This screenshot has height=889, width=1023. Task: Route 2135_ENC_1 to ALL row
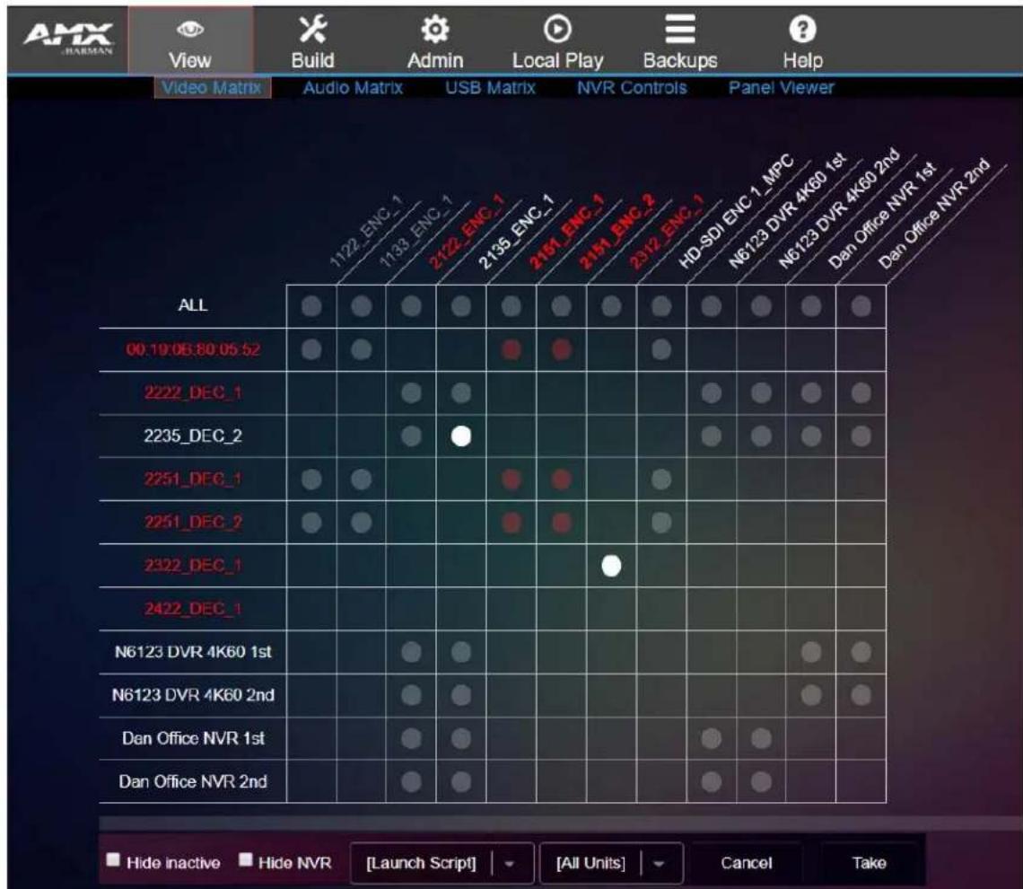pos(461,306)
